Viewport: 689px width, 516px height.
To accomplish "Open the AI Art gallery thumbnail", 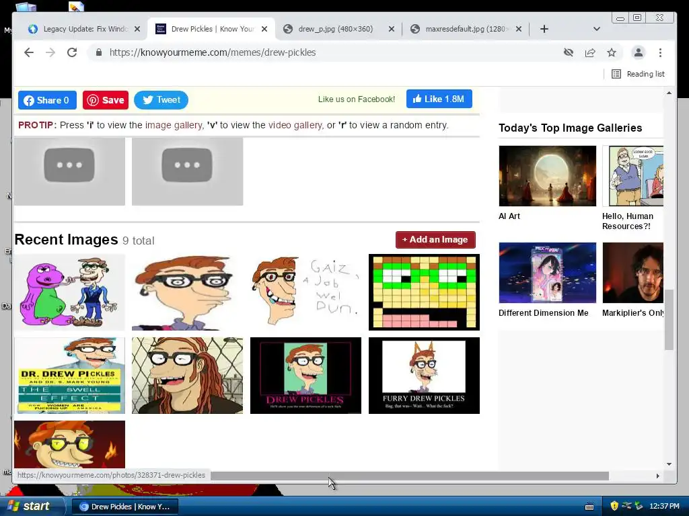I will 548,176.
